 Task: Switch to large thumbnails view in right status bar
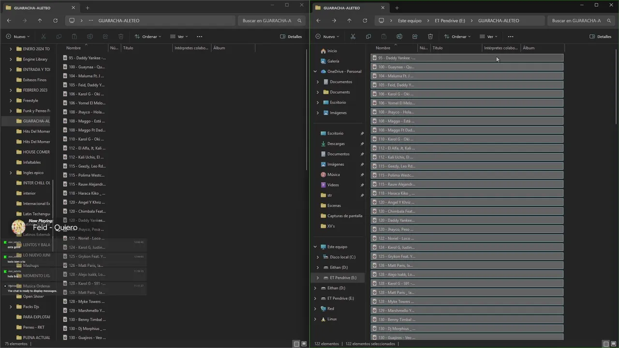(613, 344)
